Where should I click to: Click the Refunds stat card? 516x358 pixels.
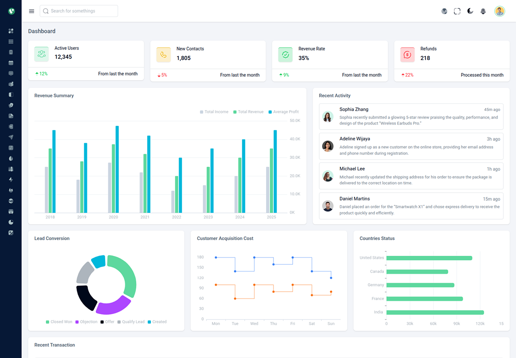click(x=451, y=61)
